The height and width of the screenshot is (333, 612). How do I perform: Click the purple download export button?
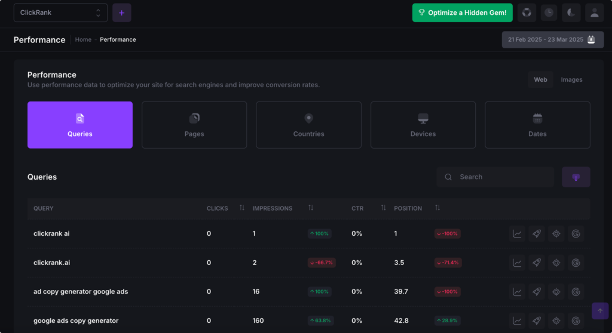click(576, 177)
